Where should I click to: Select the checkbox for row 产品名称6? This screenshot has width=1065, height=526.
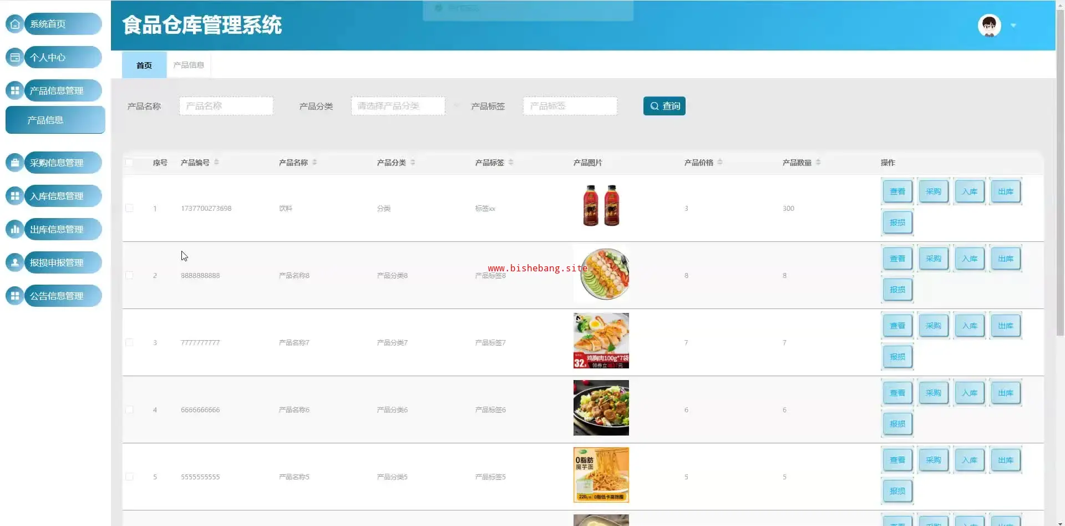click(129, 409)
